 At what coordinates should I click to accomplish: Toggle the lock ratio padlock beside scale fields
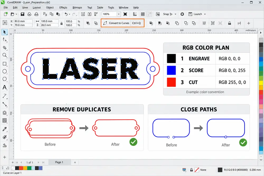click(62, 23)
